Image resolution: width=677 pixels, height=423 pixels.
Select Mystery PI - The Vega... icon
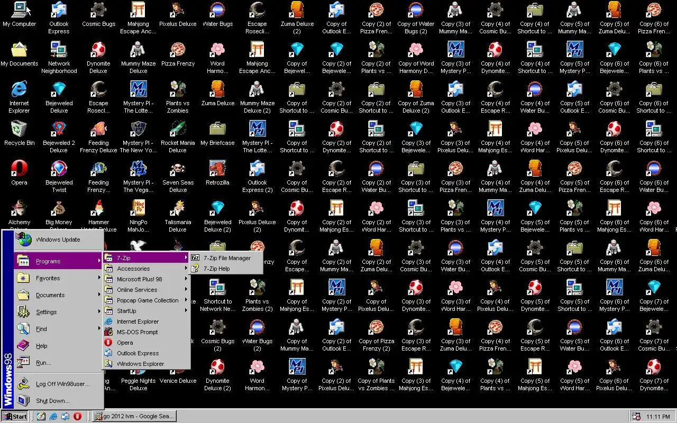click(138, 177)
